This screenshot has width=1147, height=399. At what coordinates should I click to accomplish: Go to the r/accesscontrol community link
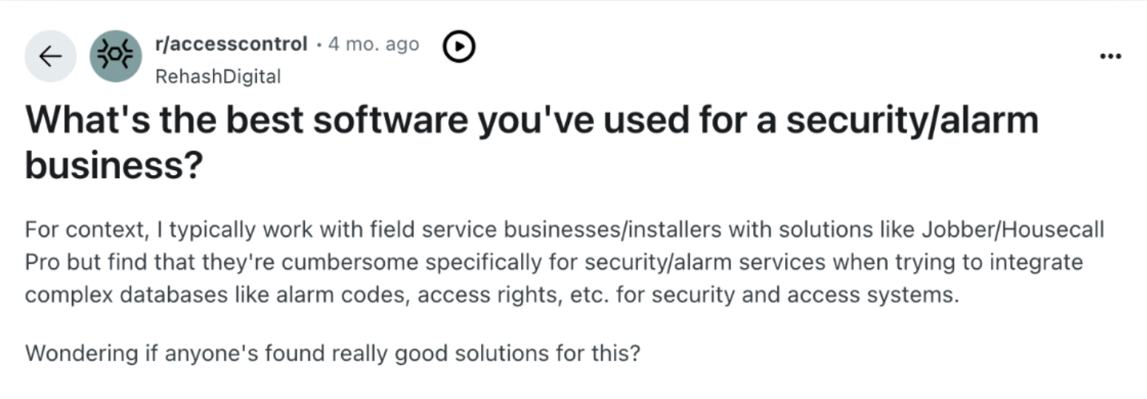point(231,44)
